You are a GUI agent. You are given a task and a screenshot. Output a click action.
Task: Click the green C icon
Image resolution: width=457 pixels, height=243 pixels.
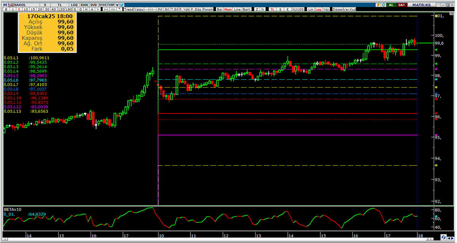[384, 5]
